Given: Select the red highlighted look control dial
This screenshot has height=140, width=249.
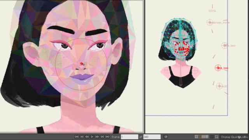Looking at the screenshot, I should [218, 68].
